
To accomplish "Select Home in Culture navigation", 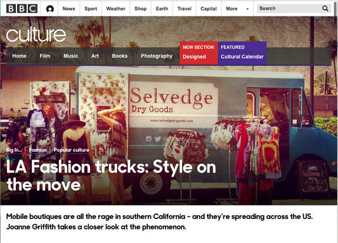I will point(20,56).
